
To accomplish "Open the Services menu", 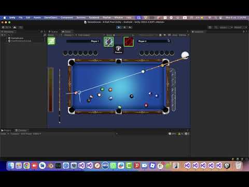I will click(x=81, y=18).
